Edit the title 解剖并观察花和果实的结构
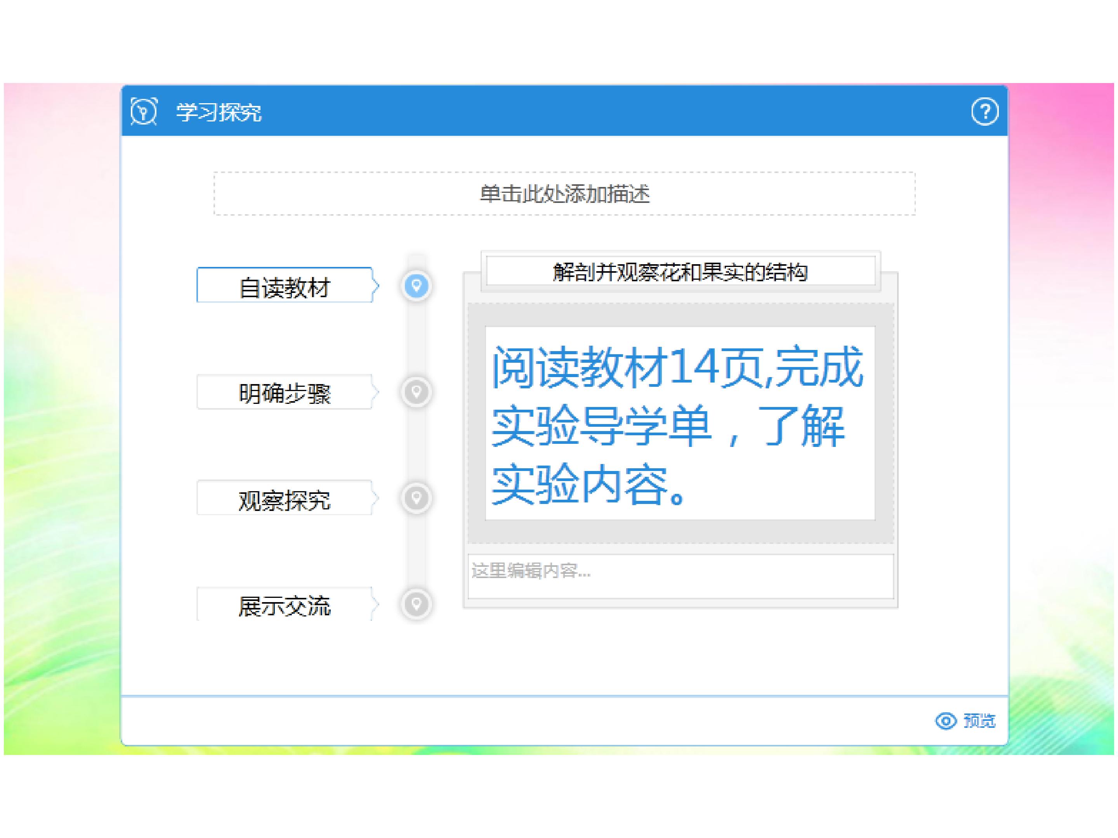Viewport: 1118px width, 838px height. click(x=680, y=272)
